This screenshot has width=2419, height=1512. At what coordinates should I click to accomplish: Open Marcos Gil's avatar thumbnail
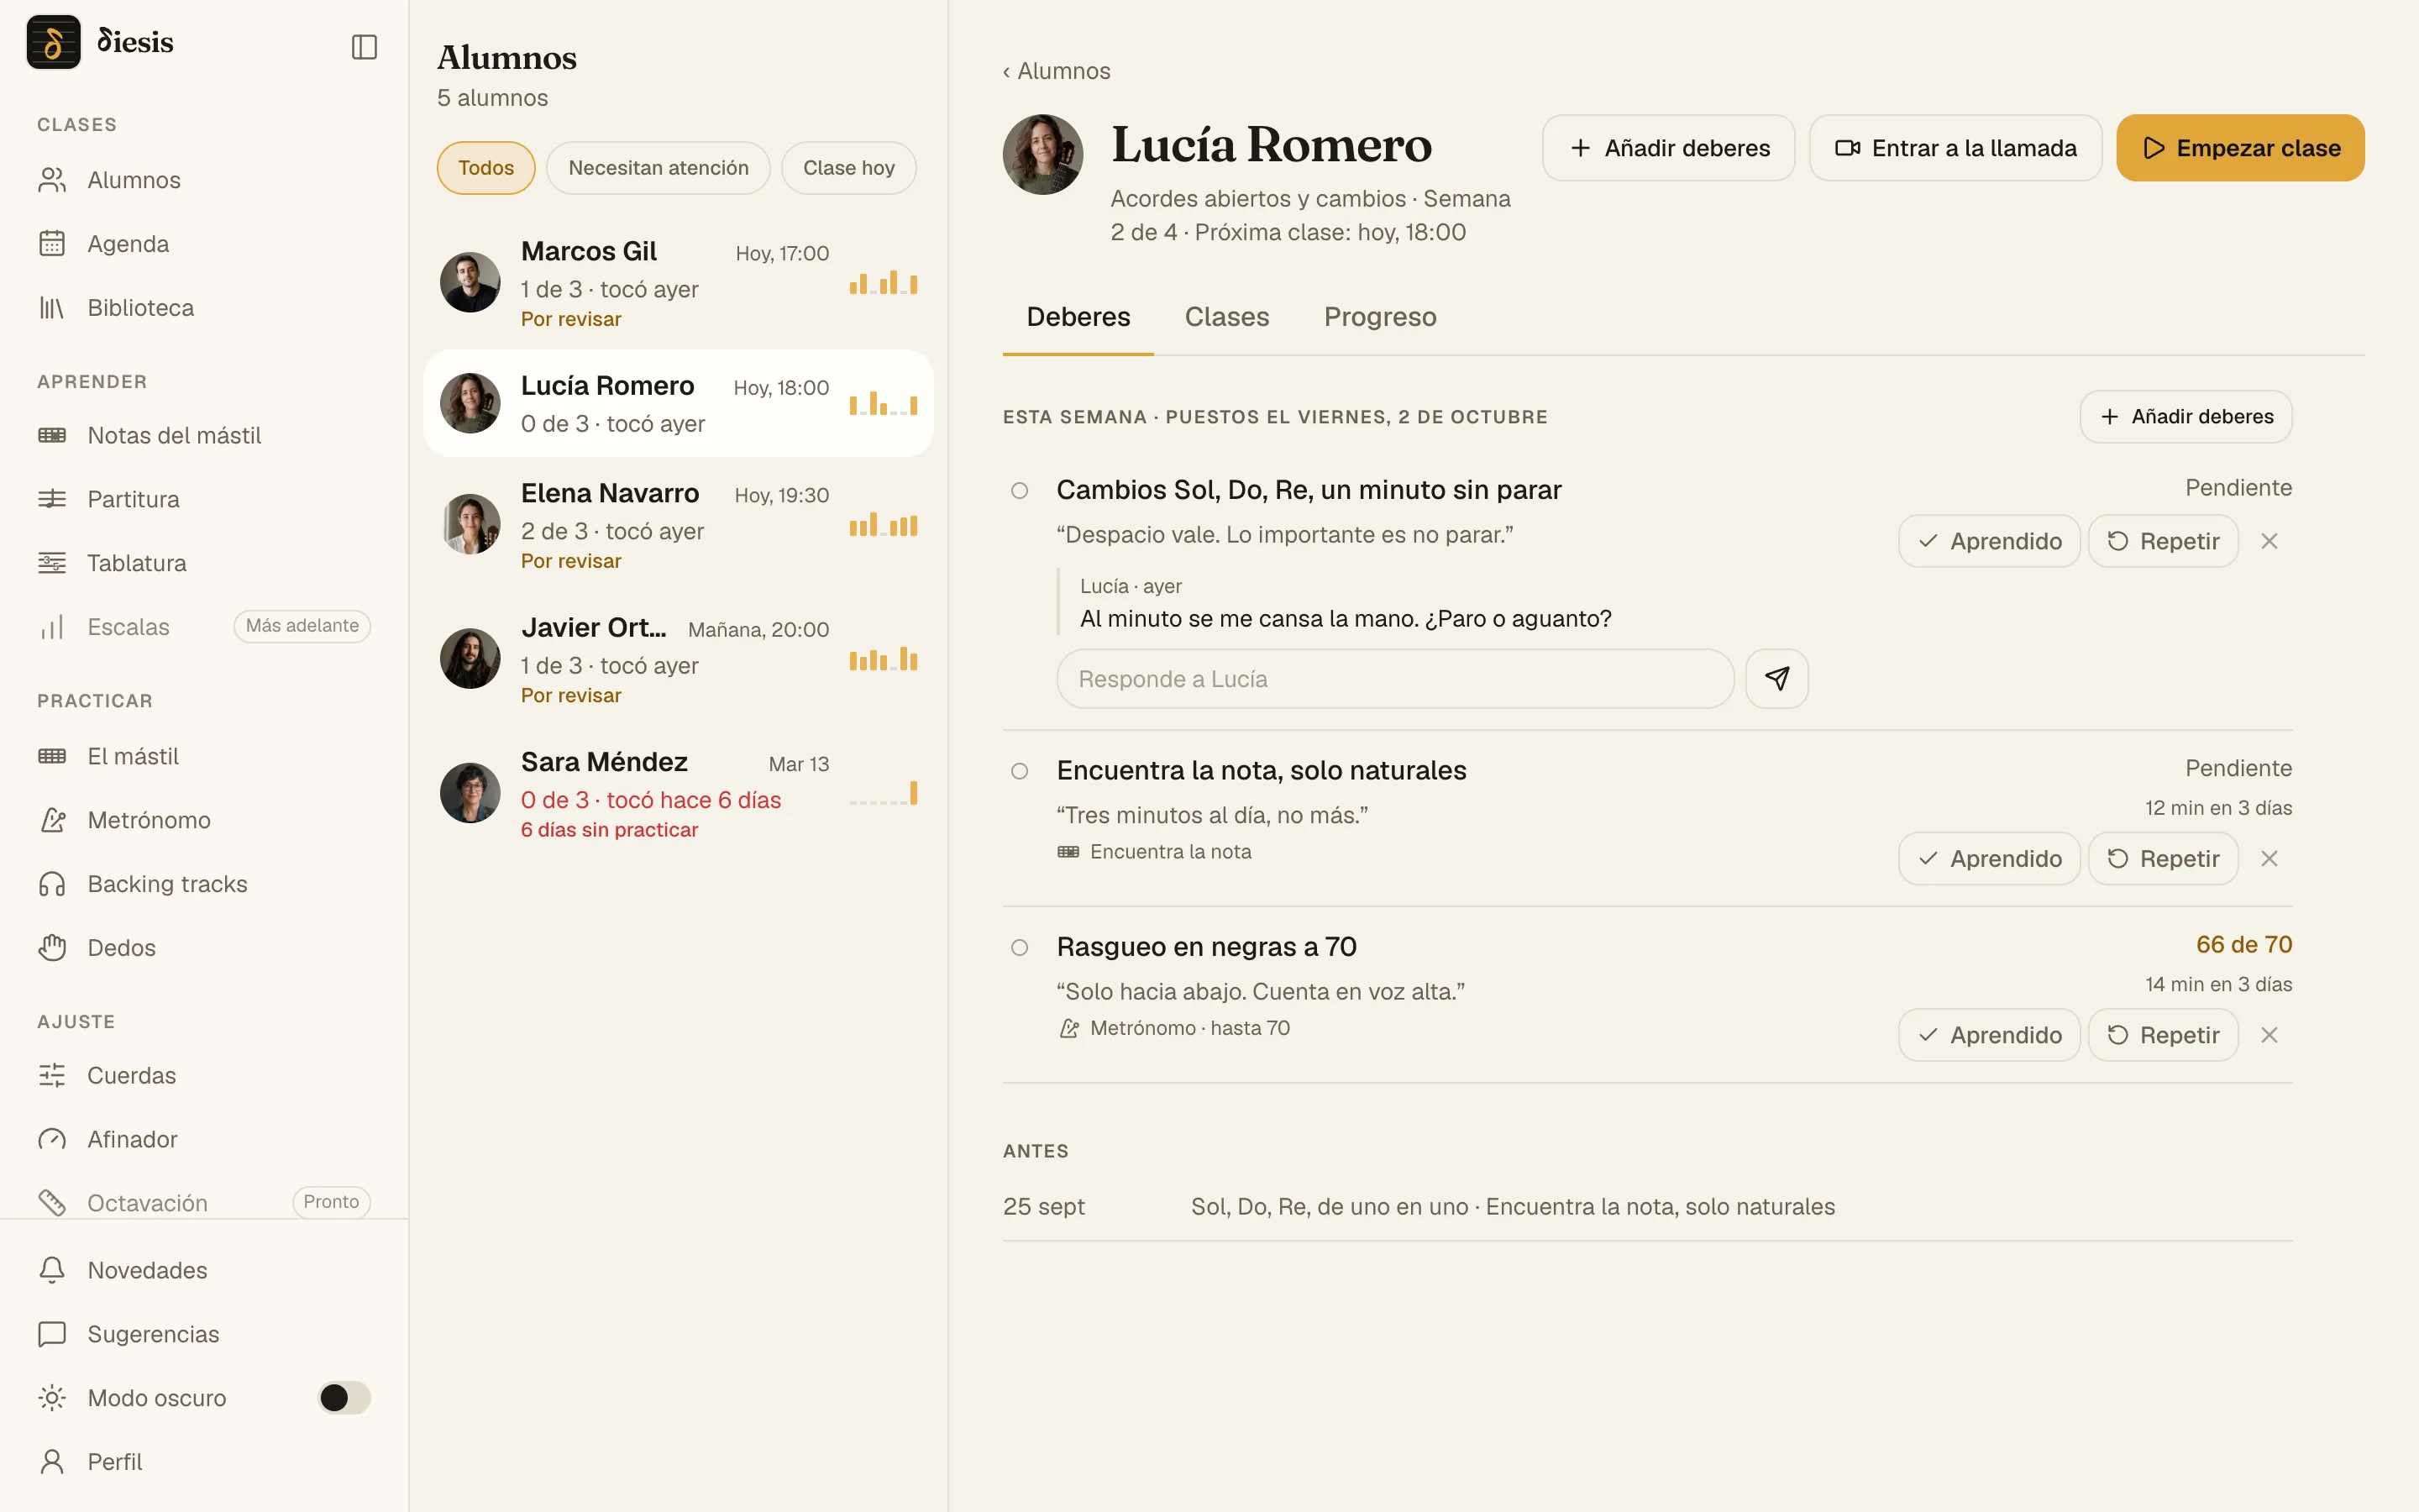470,282
